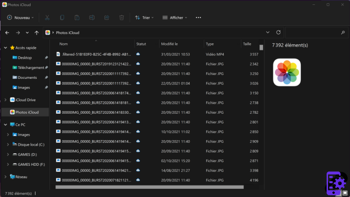Screen dimensions: 350x197
Task: Open the three-dots more options menu
Action: point(198,18)
